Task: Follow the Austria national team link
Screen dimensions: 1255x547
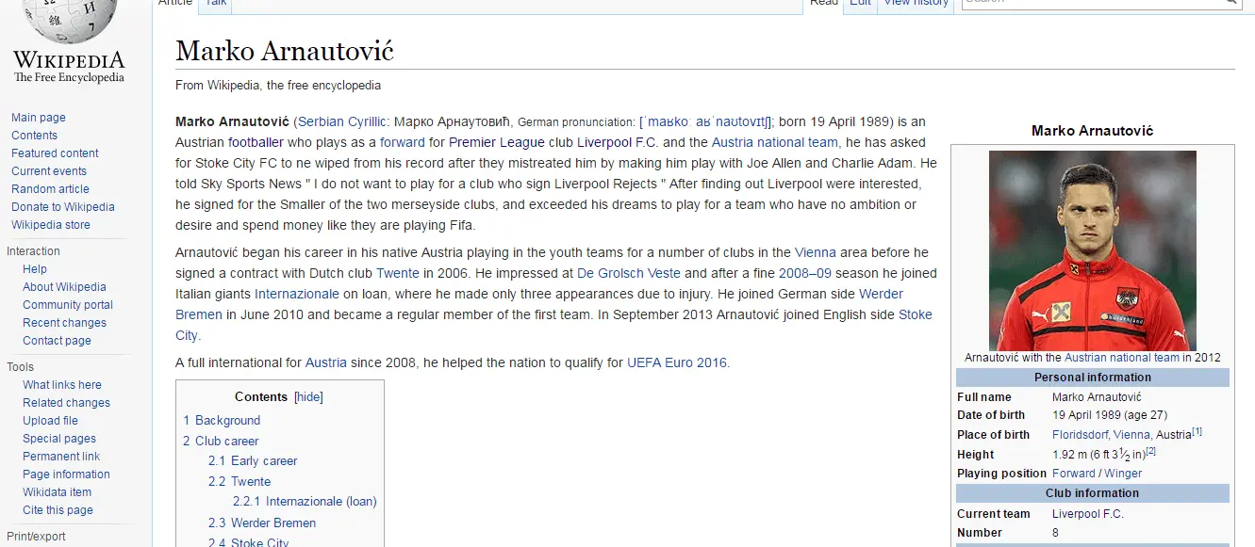Action: point(774,143)
